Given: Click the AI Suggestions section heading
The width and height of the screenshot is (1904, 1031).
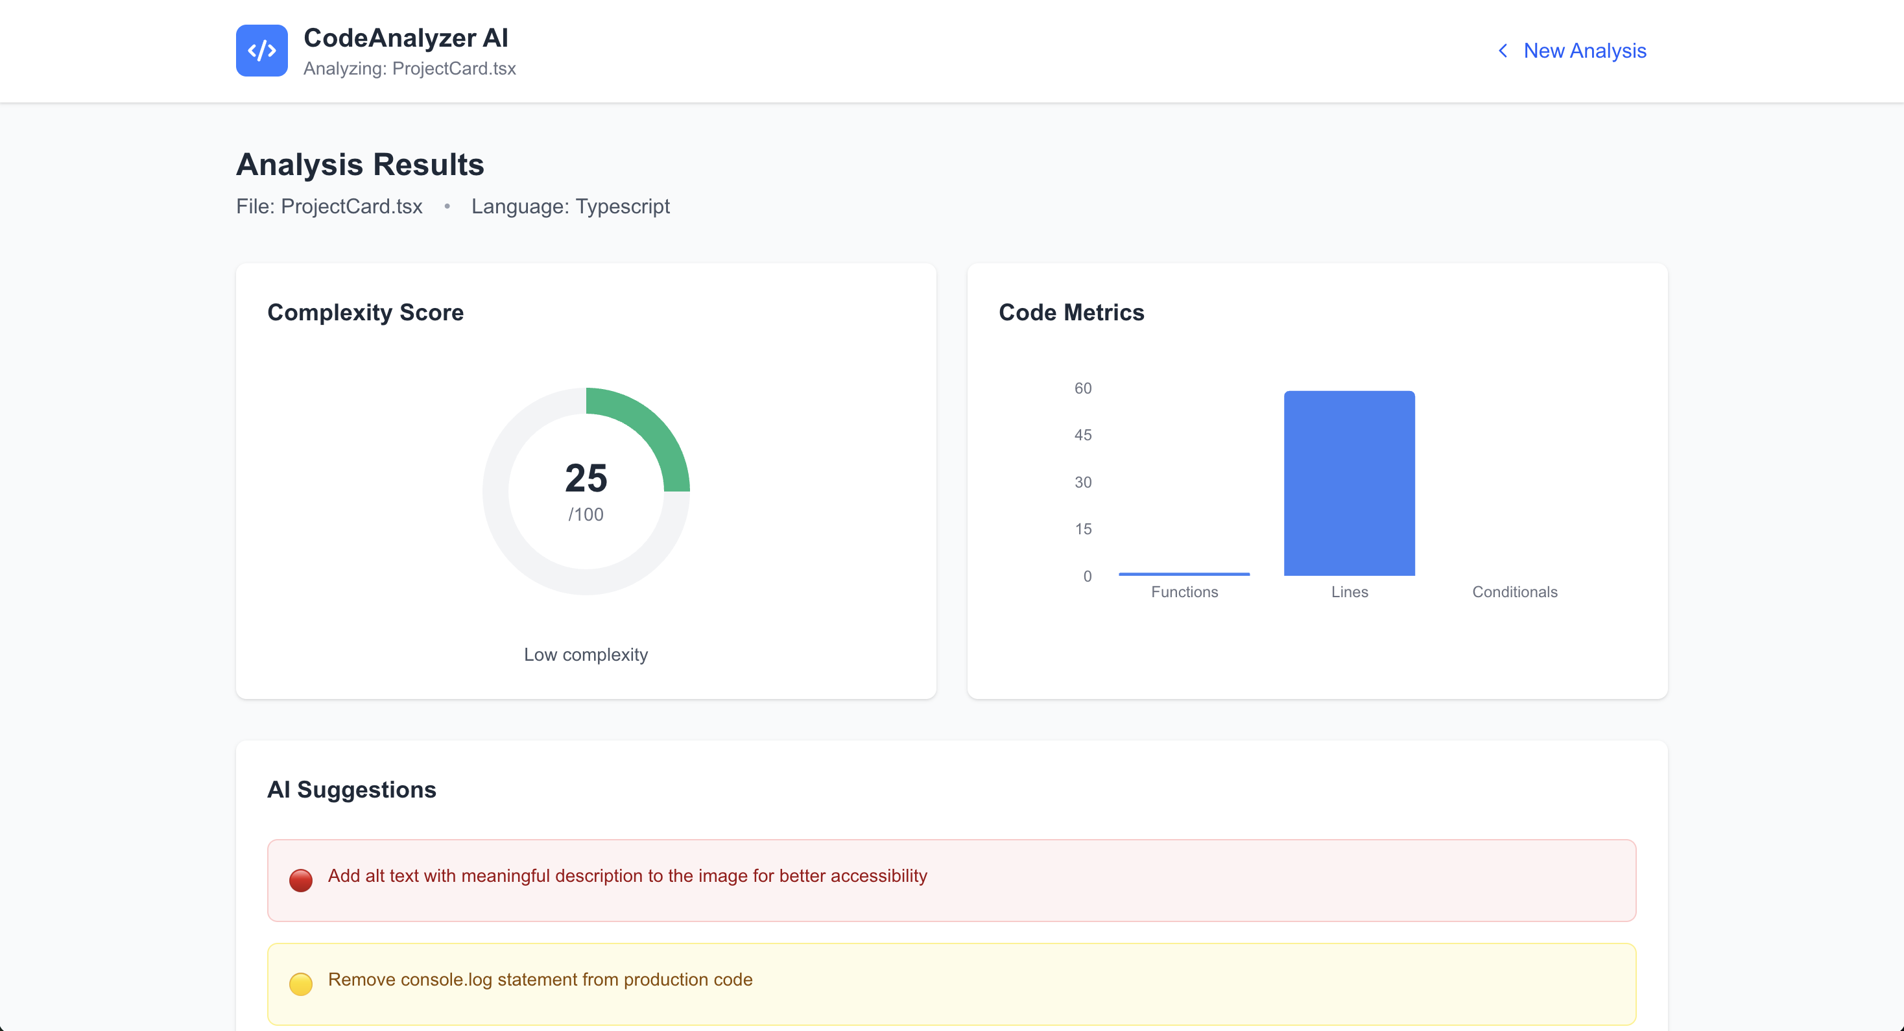Looking at the screenshot, I should (x=351, y=789).
